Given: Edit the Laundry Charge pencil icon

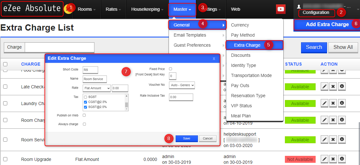Looking at the screenshot, I should coord(324,103).
